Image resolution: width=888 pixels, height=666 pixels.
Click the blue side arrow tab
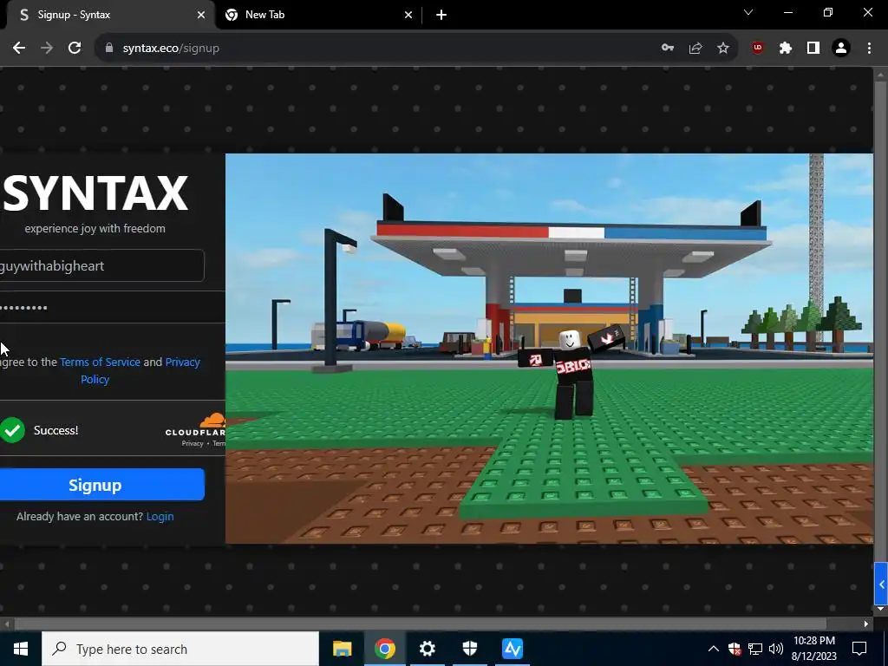tap(881, 584)
